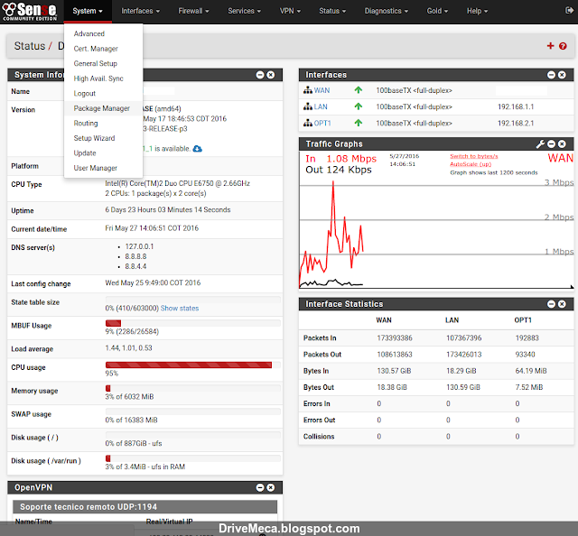Click the LAN interface link
This screenshot has height=536, width=578.
click(x=321, y=106)
